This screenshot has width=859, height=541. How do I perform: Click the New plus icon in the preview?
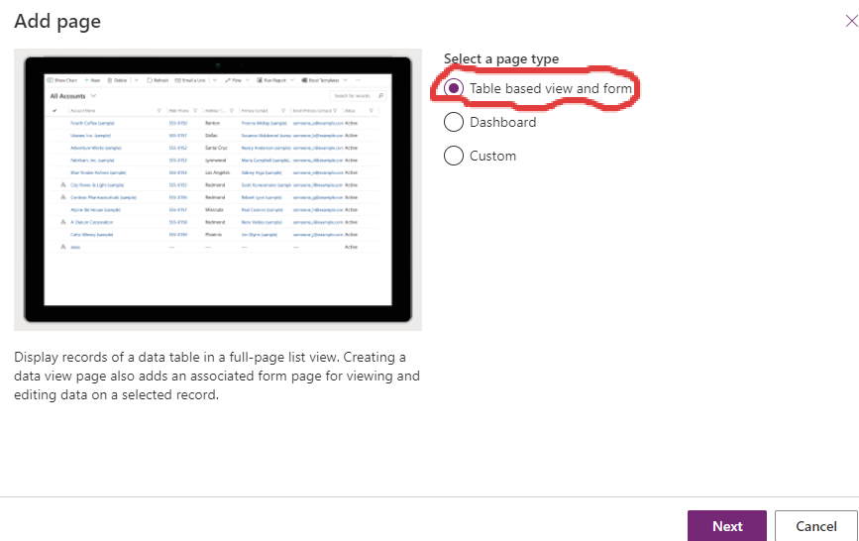pyautogui.click(x=87, y=79)
